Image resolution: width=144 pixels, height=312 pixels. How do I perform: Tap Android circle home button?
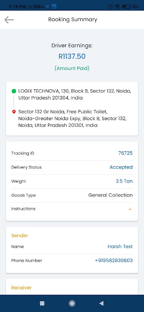(x=72, y=303)
